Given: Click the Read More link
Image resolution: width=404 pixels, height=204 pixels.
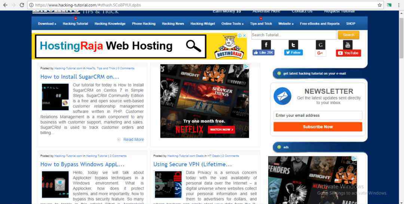Looking at the screenshot, I should pos(134,139).
